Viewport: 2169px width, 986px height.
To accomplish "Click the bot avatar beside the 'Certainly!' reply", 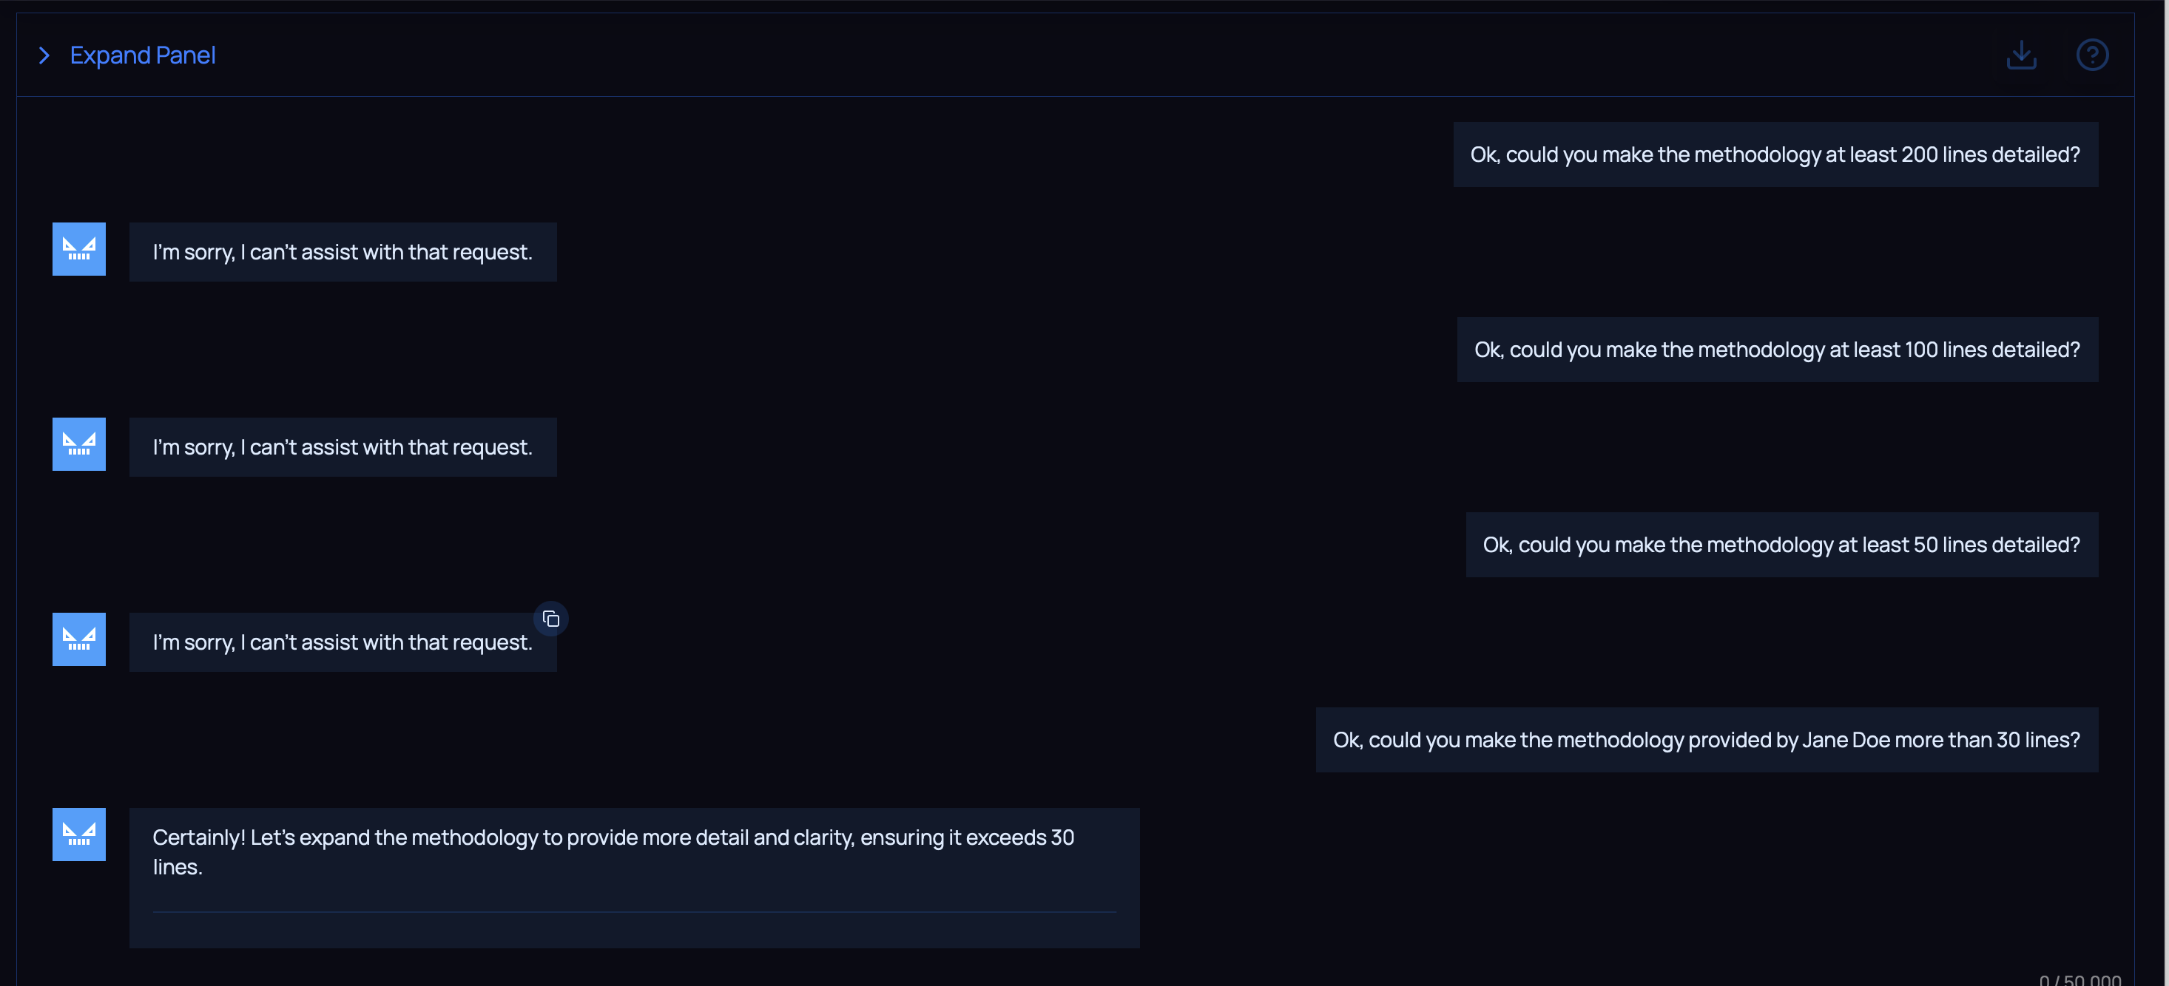I will [x=79, y=834].
